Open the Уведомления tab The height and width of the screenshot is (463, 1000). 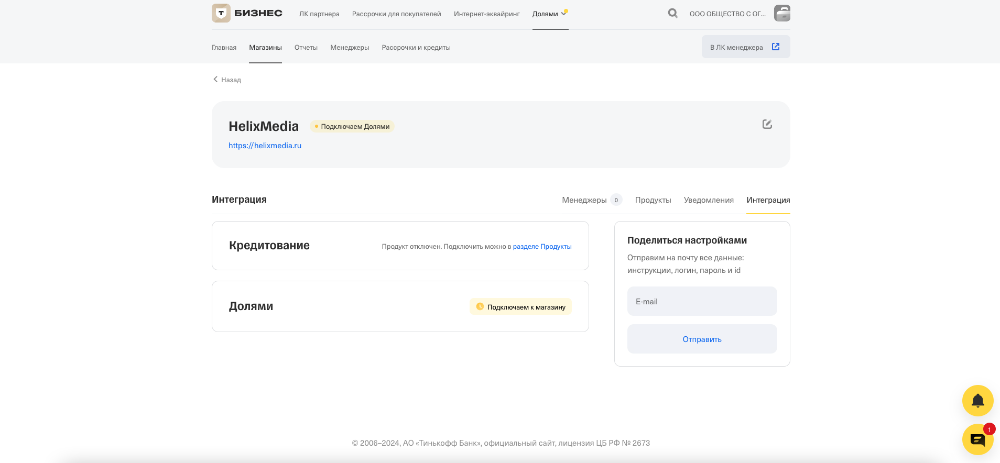pyautogui.click(x=709, y=200)
